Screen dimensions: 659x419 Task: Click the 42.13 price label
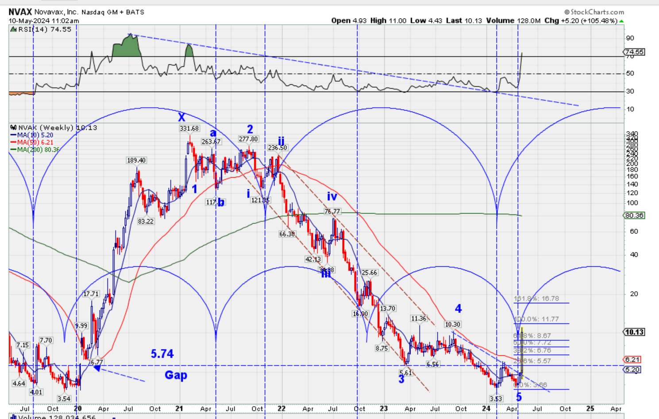click(313, 259)
